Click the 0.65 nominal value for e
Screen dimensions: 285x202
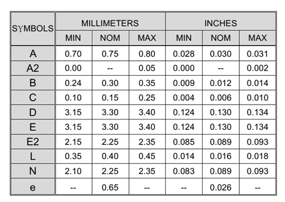pyautogui.click(x=110, y=188)
